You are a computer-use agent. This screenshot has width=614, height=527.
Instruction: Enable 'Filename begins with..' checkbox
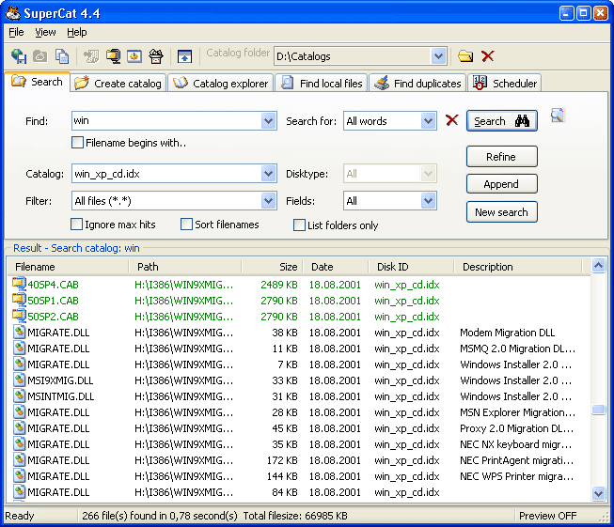(x=78, y=143)
